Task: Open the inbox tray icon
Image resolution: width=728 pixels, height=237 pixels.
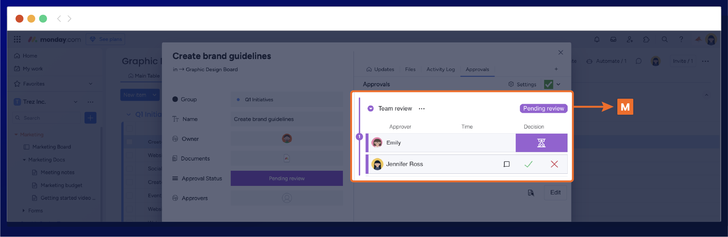Action: click(613, 39)
